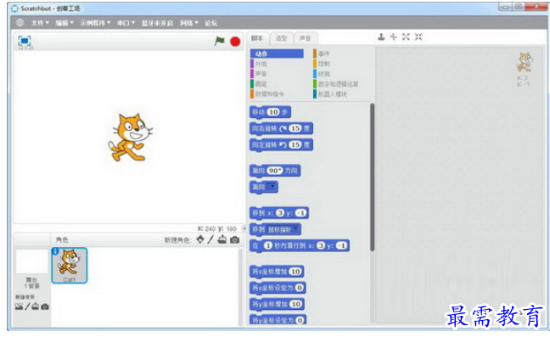
Task: Click the 90 value in point direction block
Action: [274, 171]
